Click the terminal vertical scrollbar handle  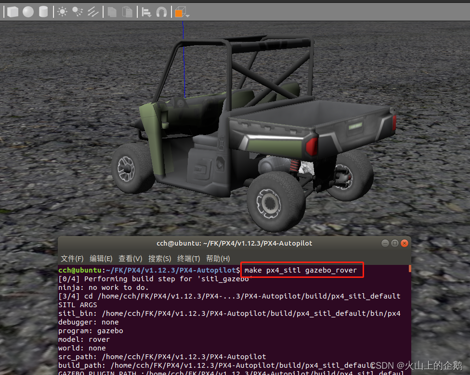pyautogui.click(x=410, y=268)
